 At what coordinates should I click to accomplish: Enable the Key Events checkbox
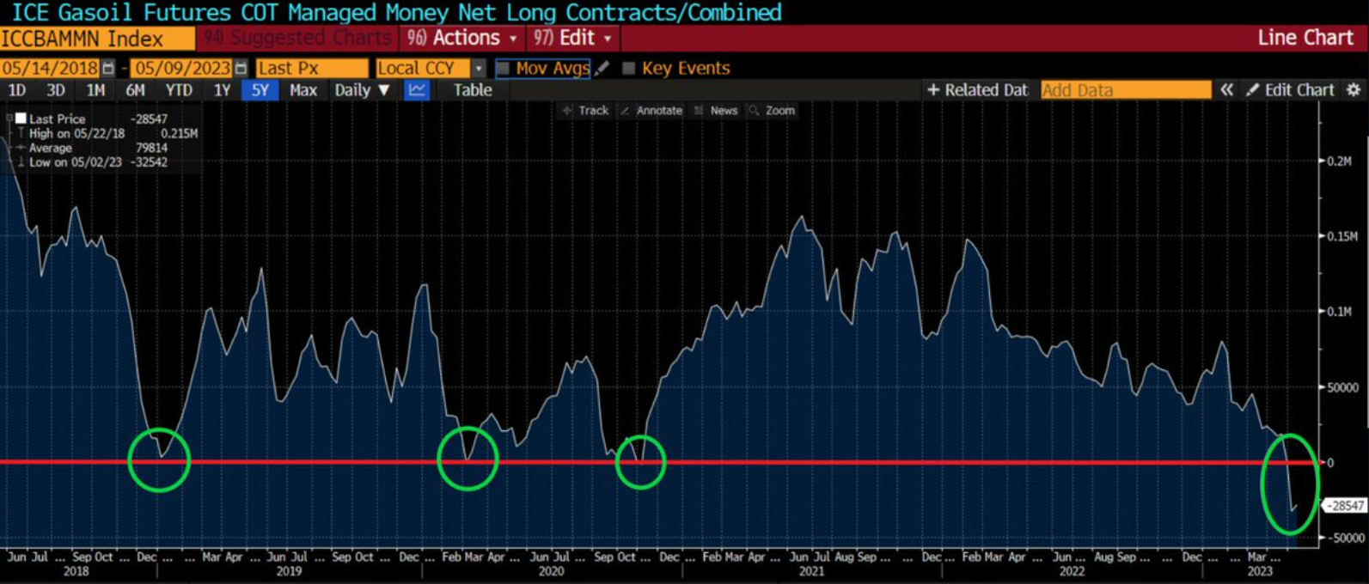(629, 69)
